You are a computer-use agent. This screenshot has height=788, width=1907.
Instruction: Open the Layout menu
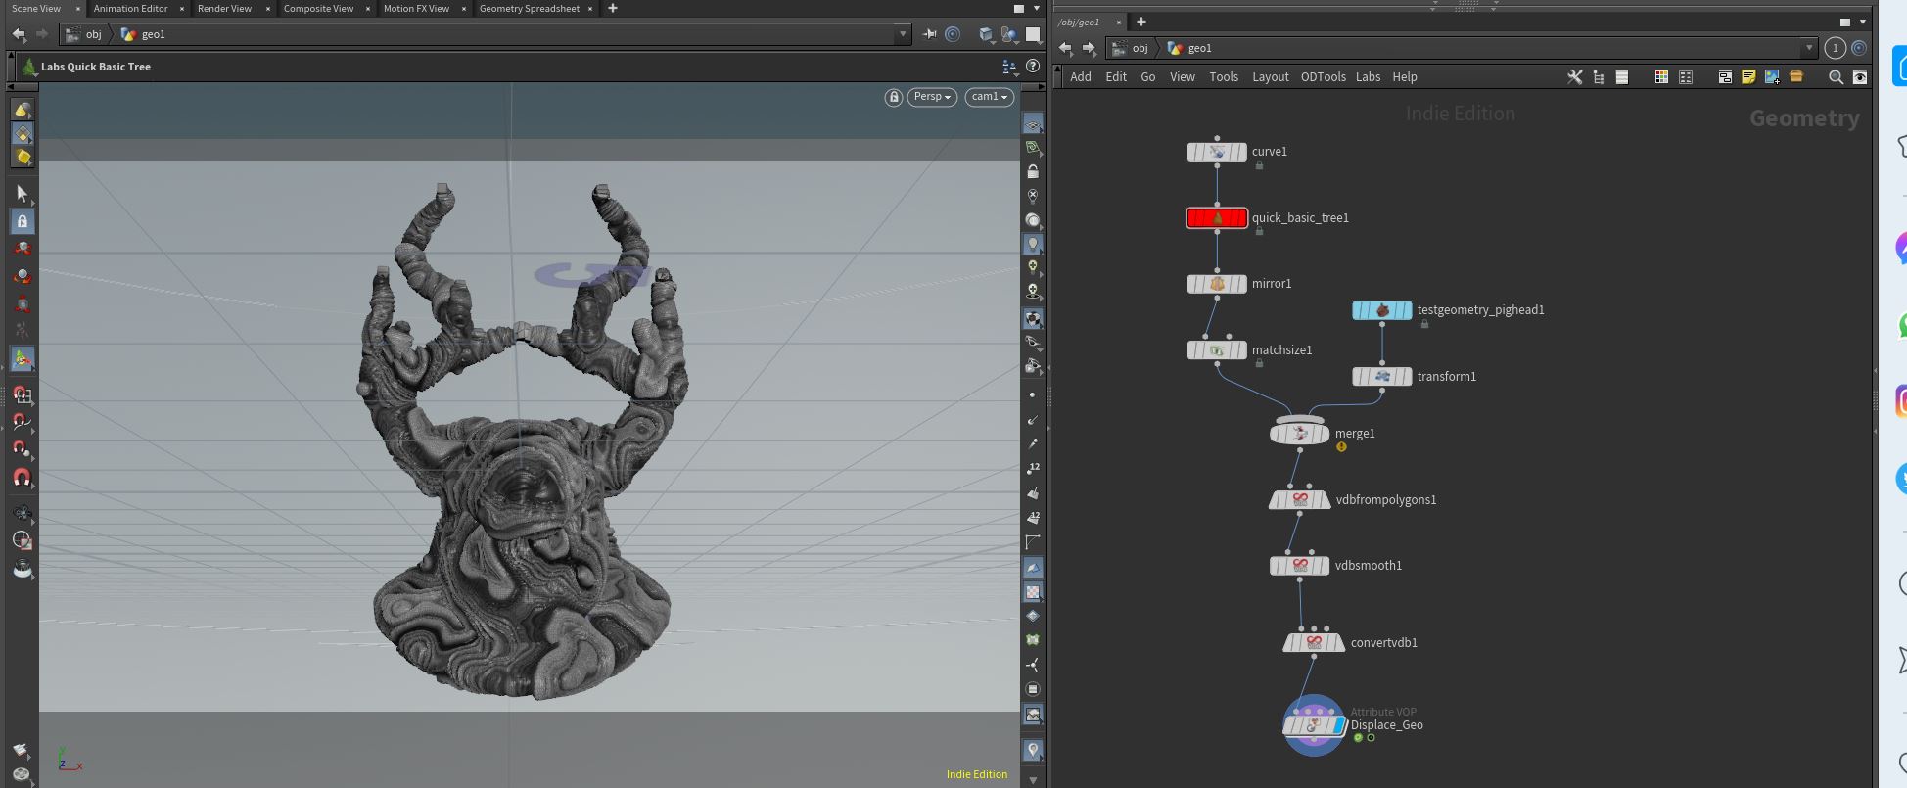point(1271,77)
